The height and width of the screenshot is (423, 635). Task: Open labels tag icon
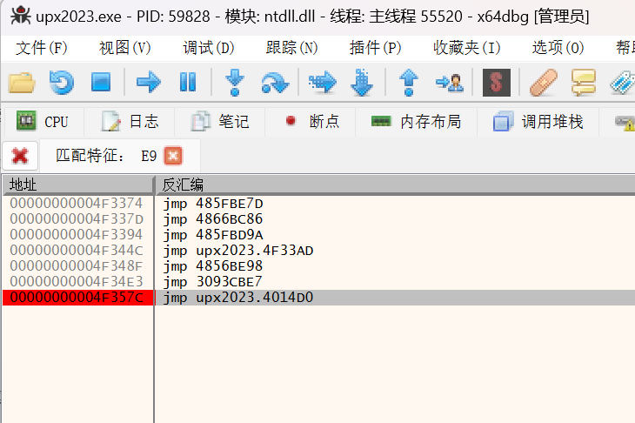623,83
